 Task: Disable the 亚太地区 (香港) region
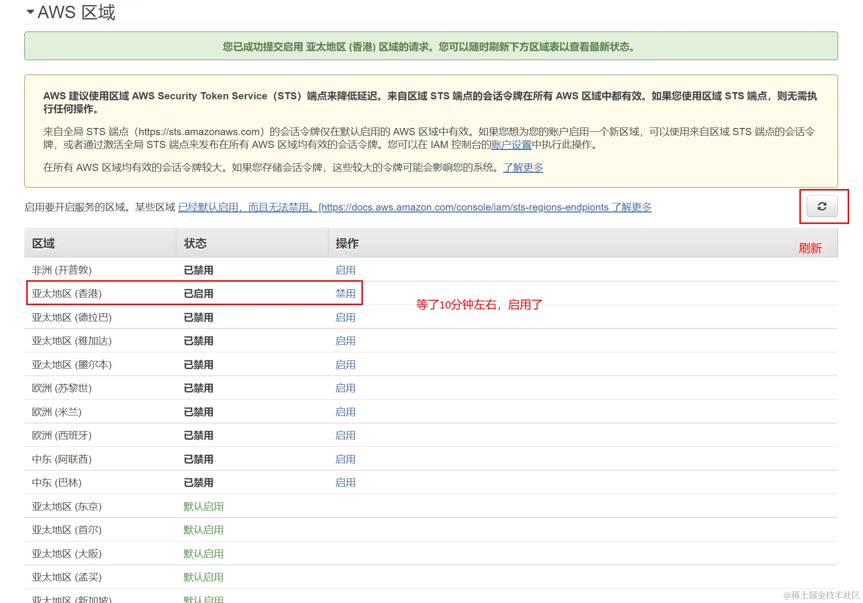345,294
